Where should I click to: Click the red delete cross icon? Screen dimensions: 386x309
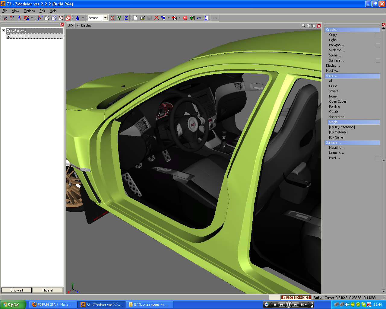(157, 18)
